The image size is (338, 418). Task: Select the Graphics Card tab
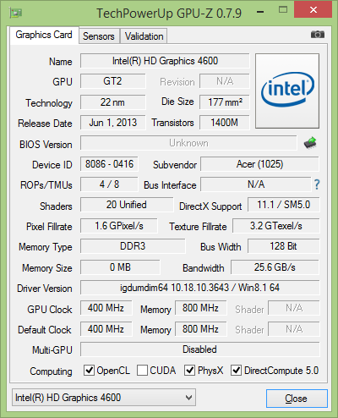pyautogui.click(x=44, y=35)
